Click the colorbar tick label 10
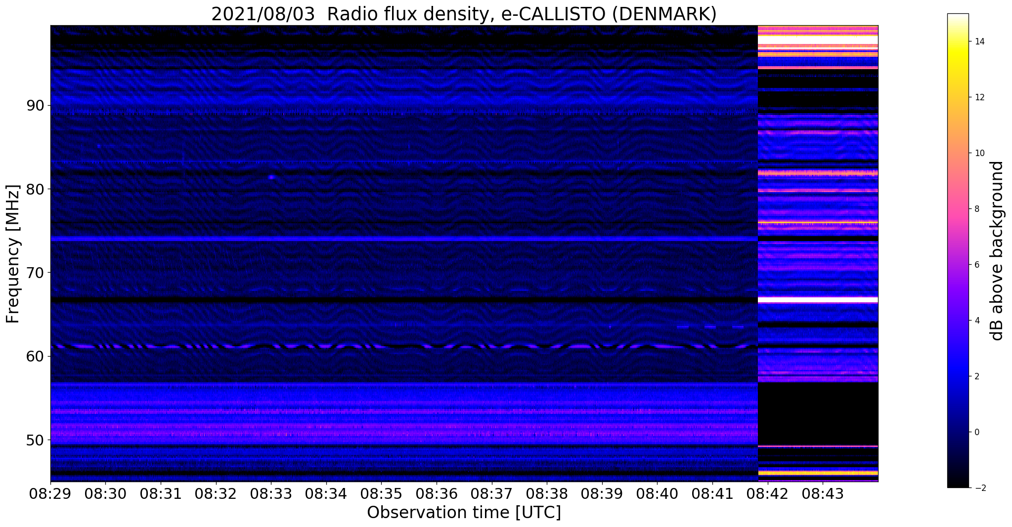 click(979, 153)
